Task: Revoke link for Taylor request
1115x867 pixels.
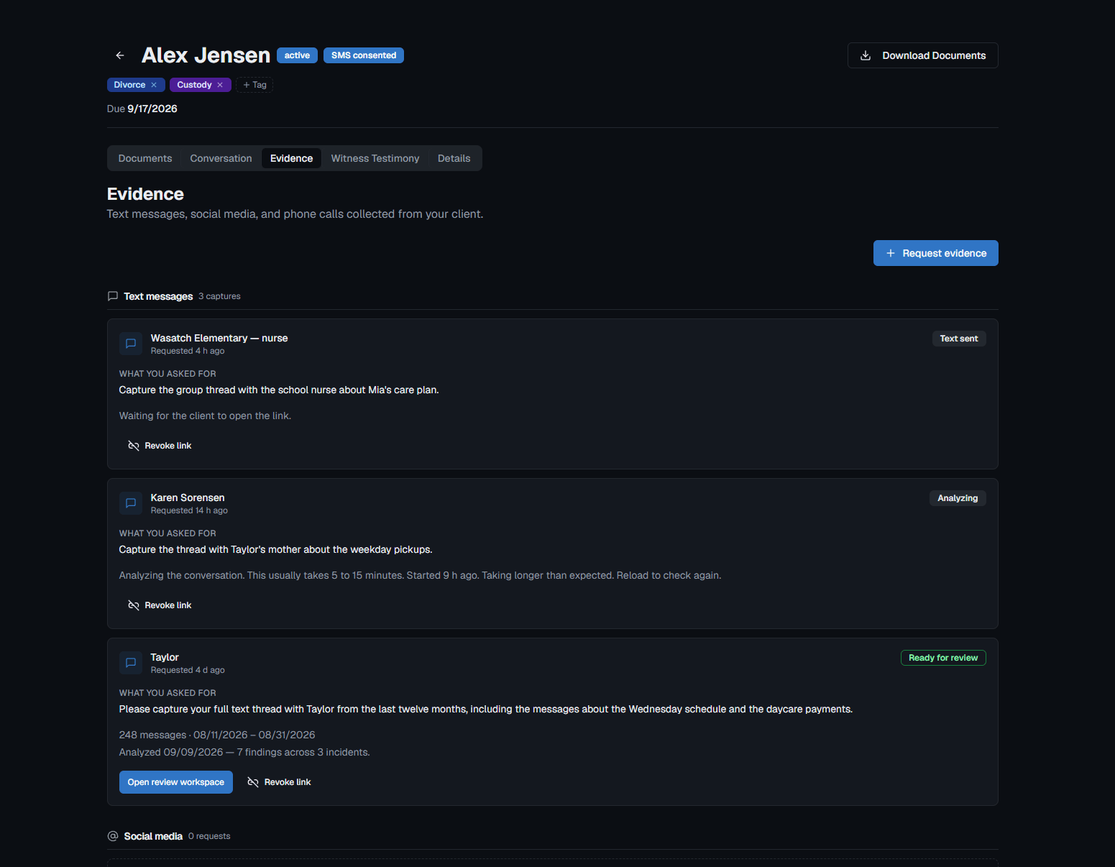Action: pyautogui.click(x=279, y=782)
